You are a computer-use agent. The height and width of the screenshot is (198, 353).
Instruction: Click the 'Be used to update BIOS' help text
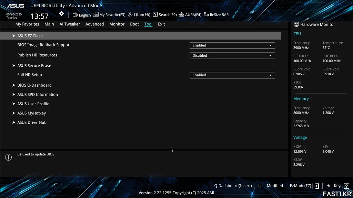(36, 154)
